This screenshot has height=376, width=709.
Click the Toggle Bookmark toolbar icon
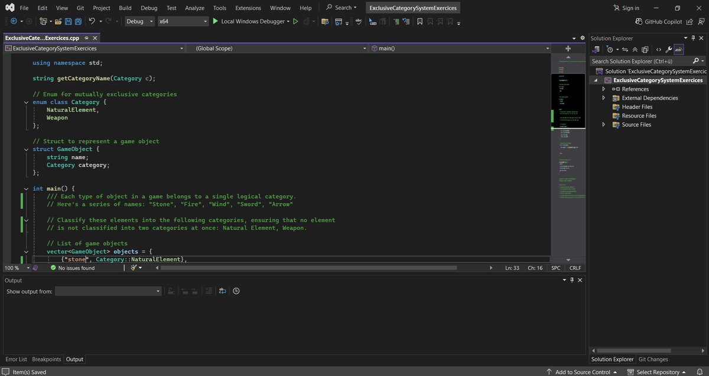[x=419, y=21]
